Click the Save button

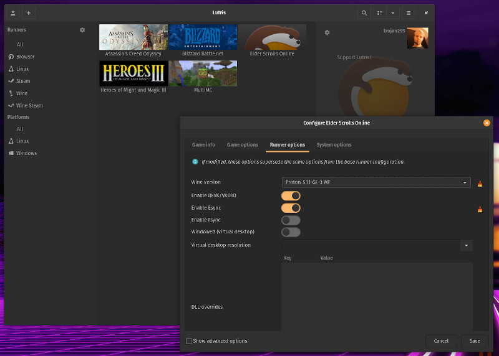475,341
